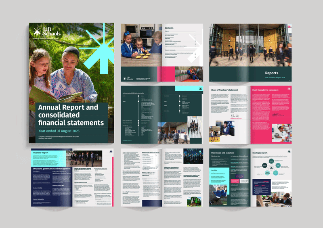Click 'Structure, governance and management' heading
This screenshot has height=228, width=323.
pos(52,168)
